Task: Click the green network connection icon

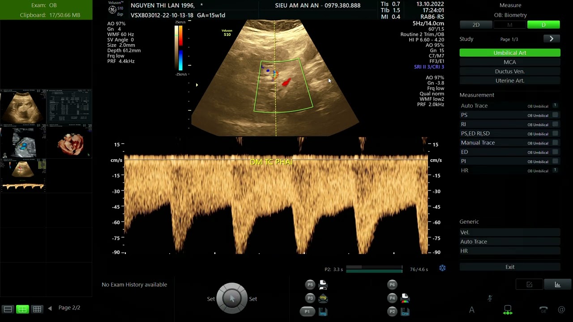Action: (508, 310)
